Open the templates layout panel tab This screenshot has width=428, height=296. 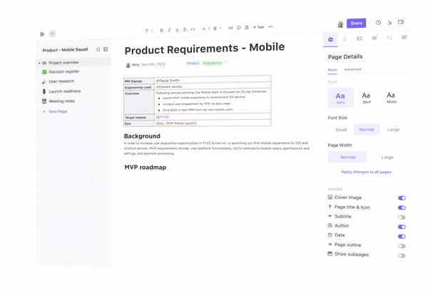click(x=360, y=39)
